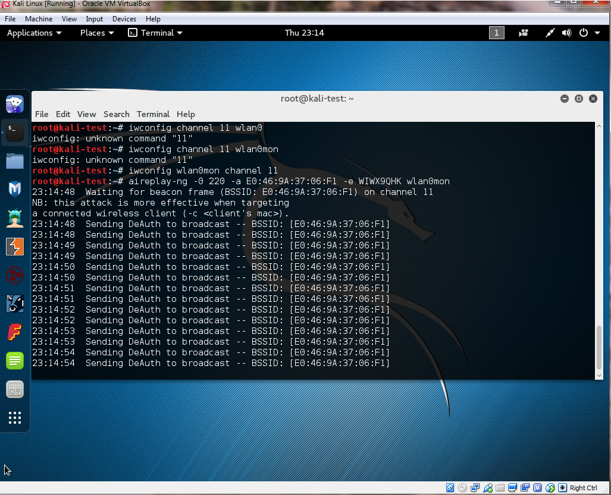Open the power icon system menu

(583, 33)
